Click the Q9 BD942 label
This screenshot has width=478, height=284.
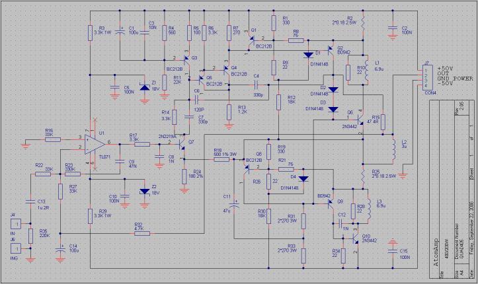coord(330,198)
